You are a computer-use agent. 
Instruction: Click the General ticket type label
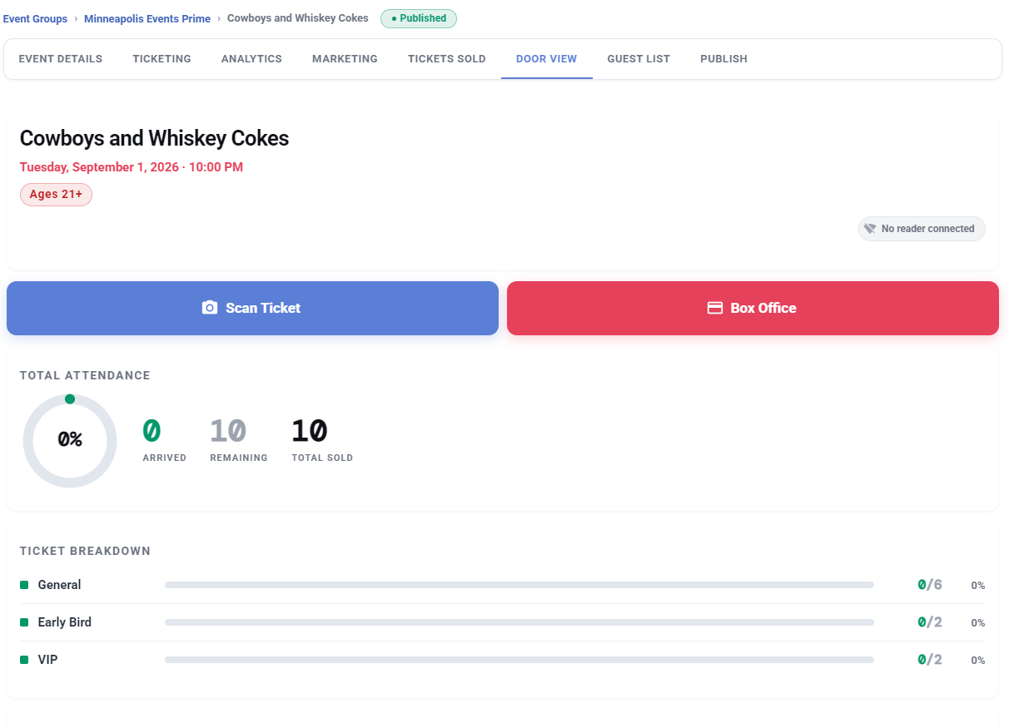[x=59, y=585]
